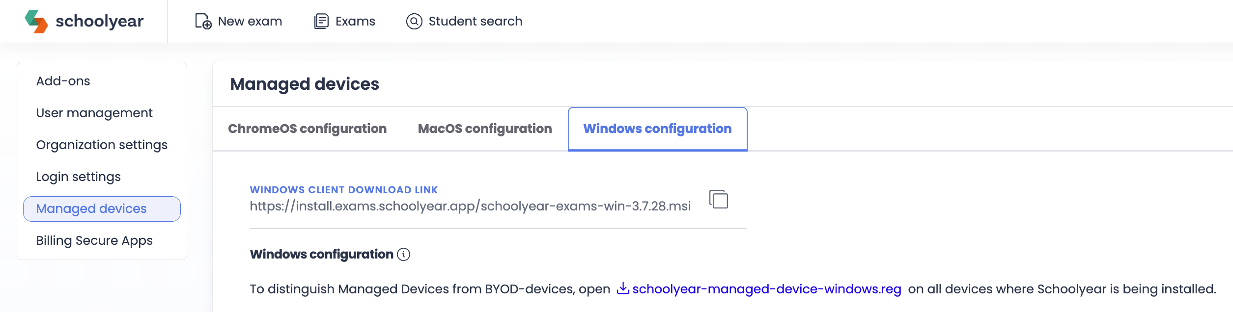Open Windows configuration info tooltip icon
Screen dimensions: 1233x312
403,254
